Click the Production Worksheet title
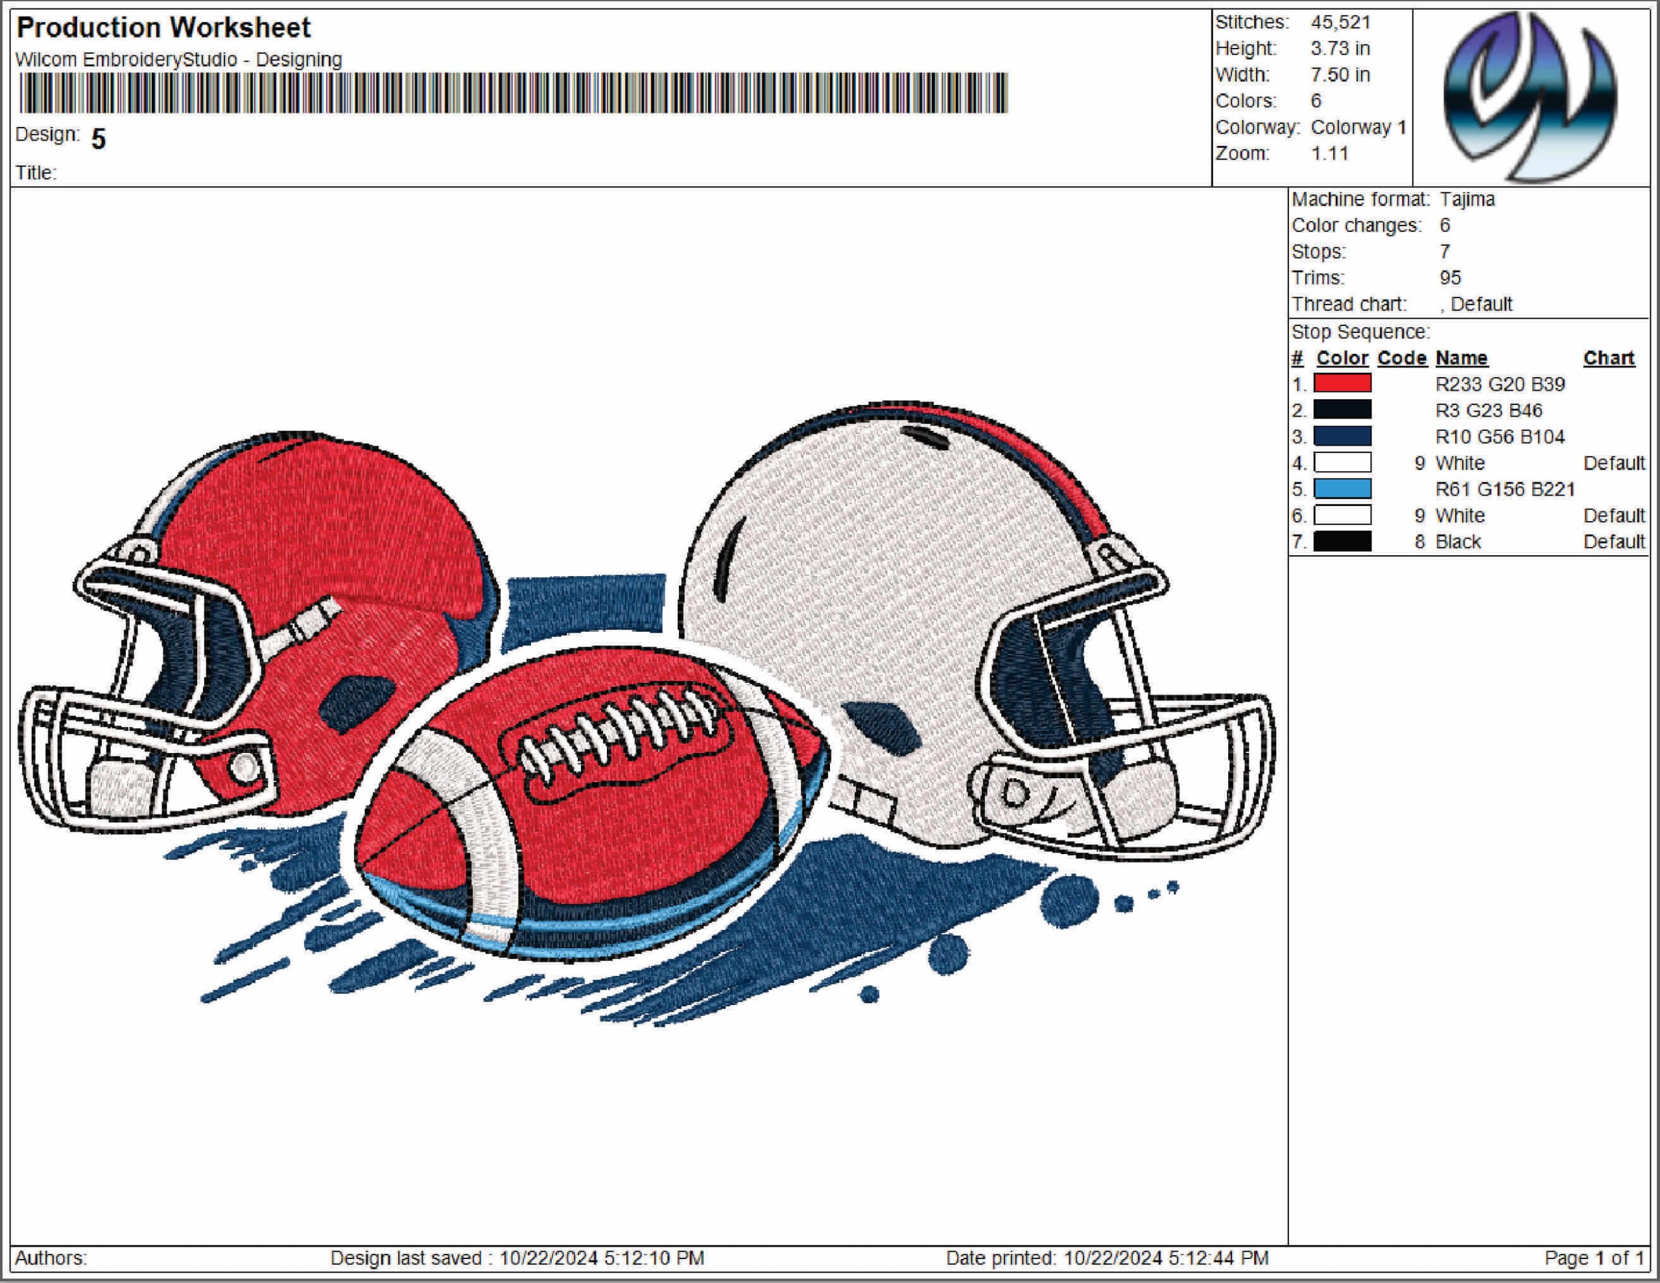Screen dimensions: 1660x1283 click(163, 27)
